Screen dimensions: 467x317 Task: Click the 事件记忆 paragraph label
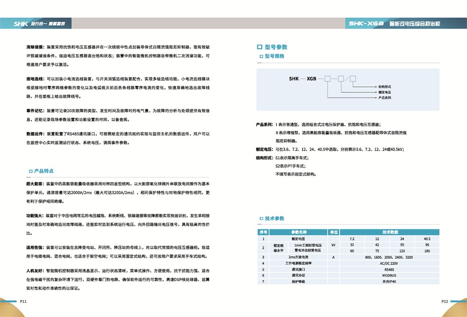pos(35,111)
